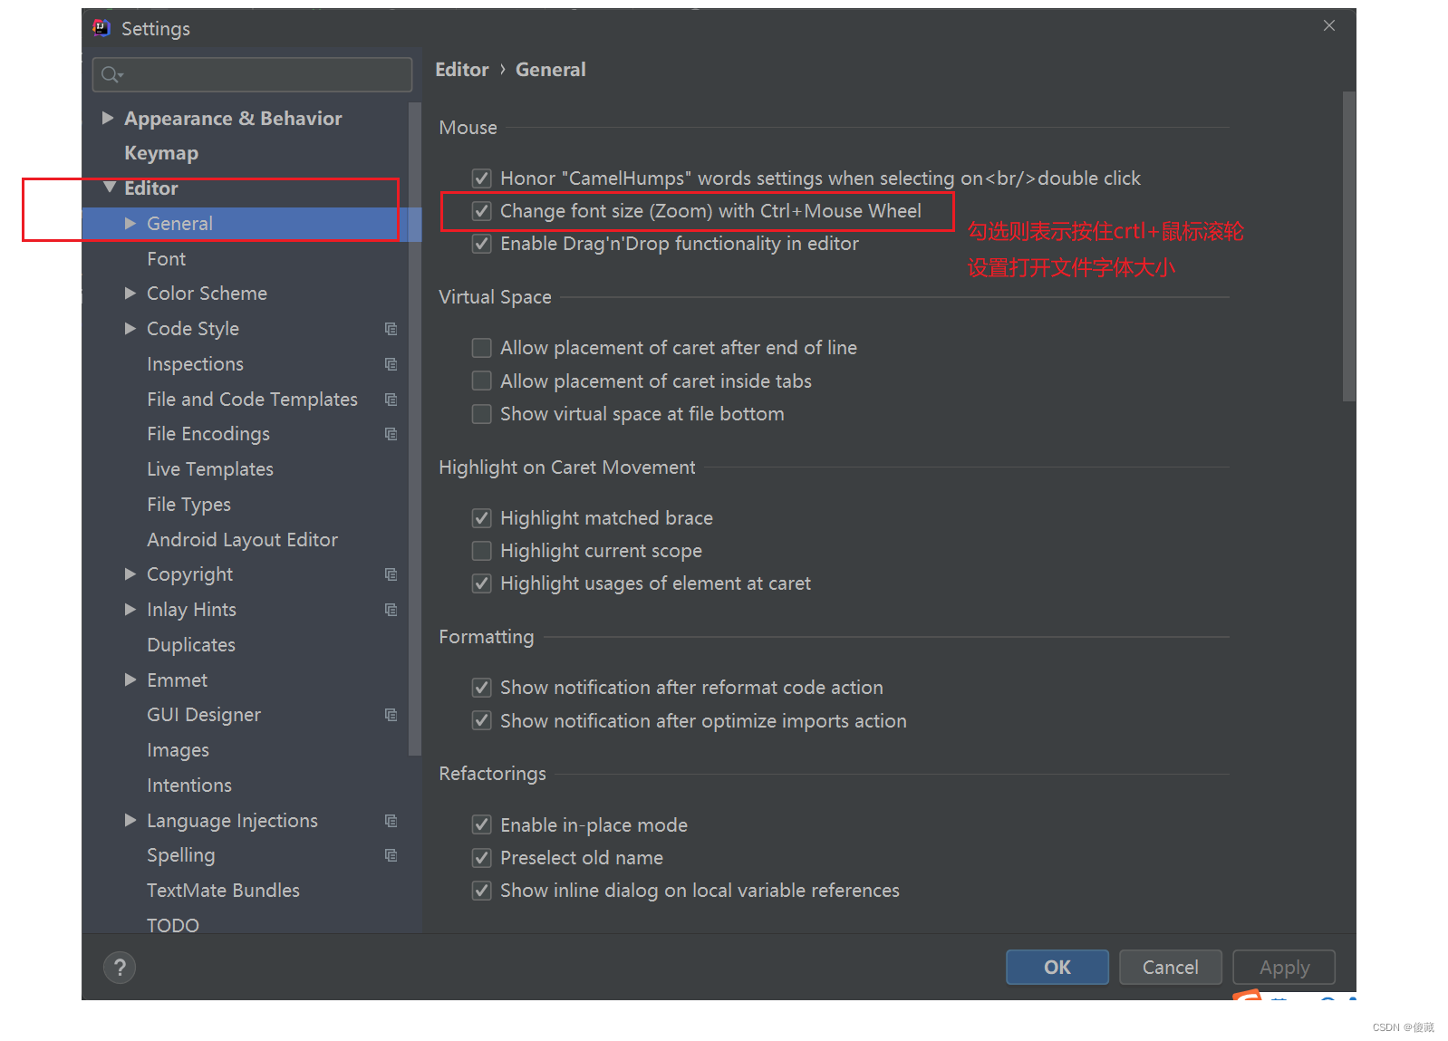The width and height of the screenshot is (1448, 1041).
Task: Toggle Enable Drag'n'Drop functionality in editor
Action: (x=482, y=244)
